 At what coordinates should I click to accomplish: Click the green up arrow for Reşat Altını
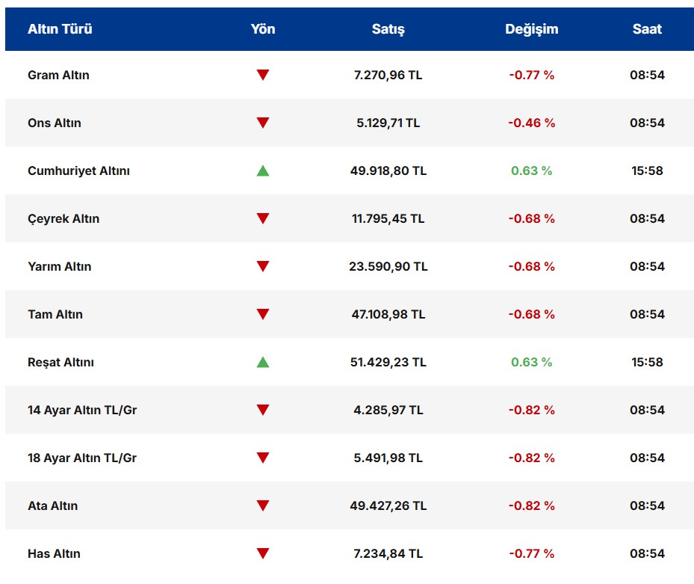tap(262, 362)
